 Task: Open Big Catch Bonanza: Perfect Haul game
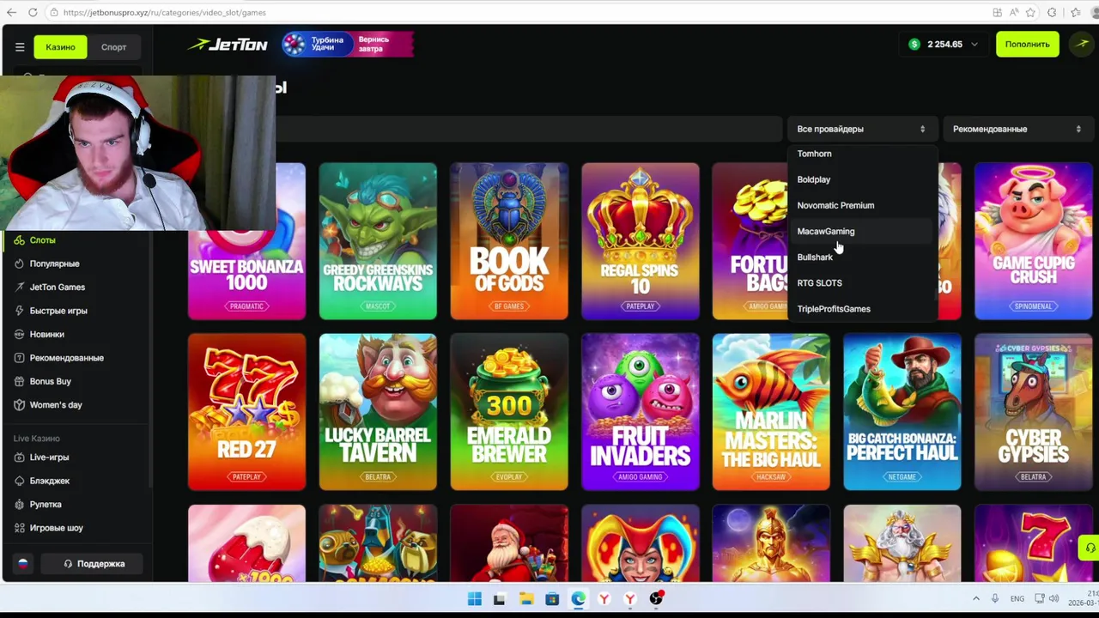[902, 412]
